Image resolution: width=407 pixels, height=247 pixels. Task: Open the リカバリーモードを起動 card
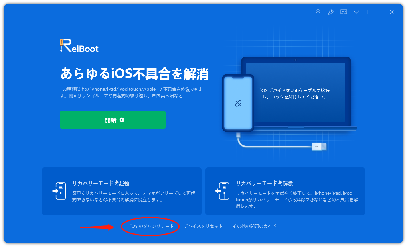[122, 191]
